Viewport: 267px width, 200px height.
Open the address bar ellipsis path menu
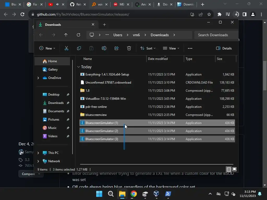pos(107,35)
